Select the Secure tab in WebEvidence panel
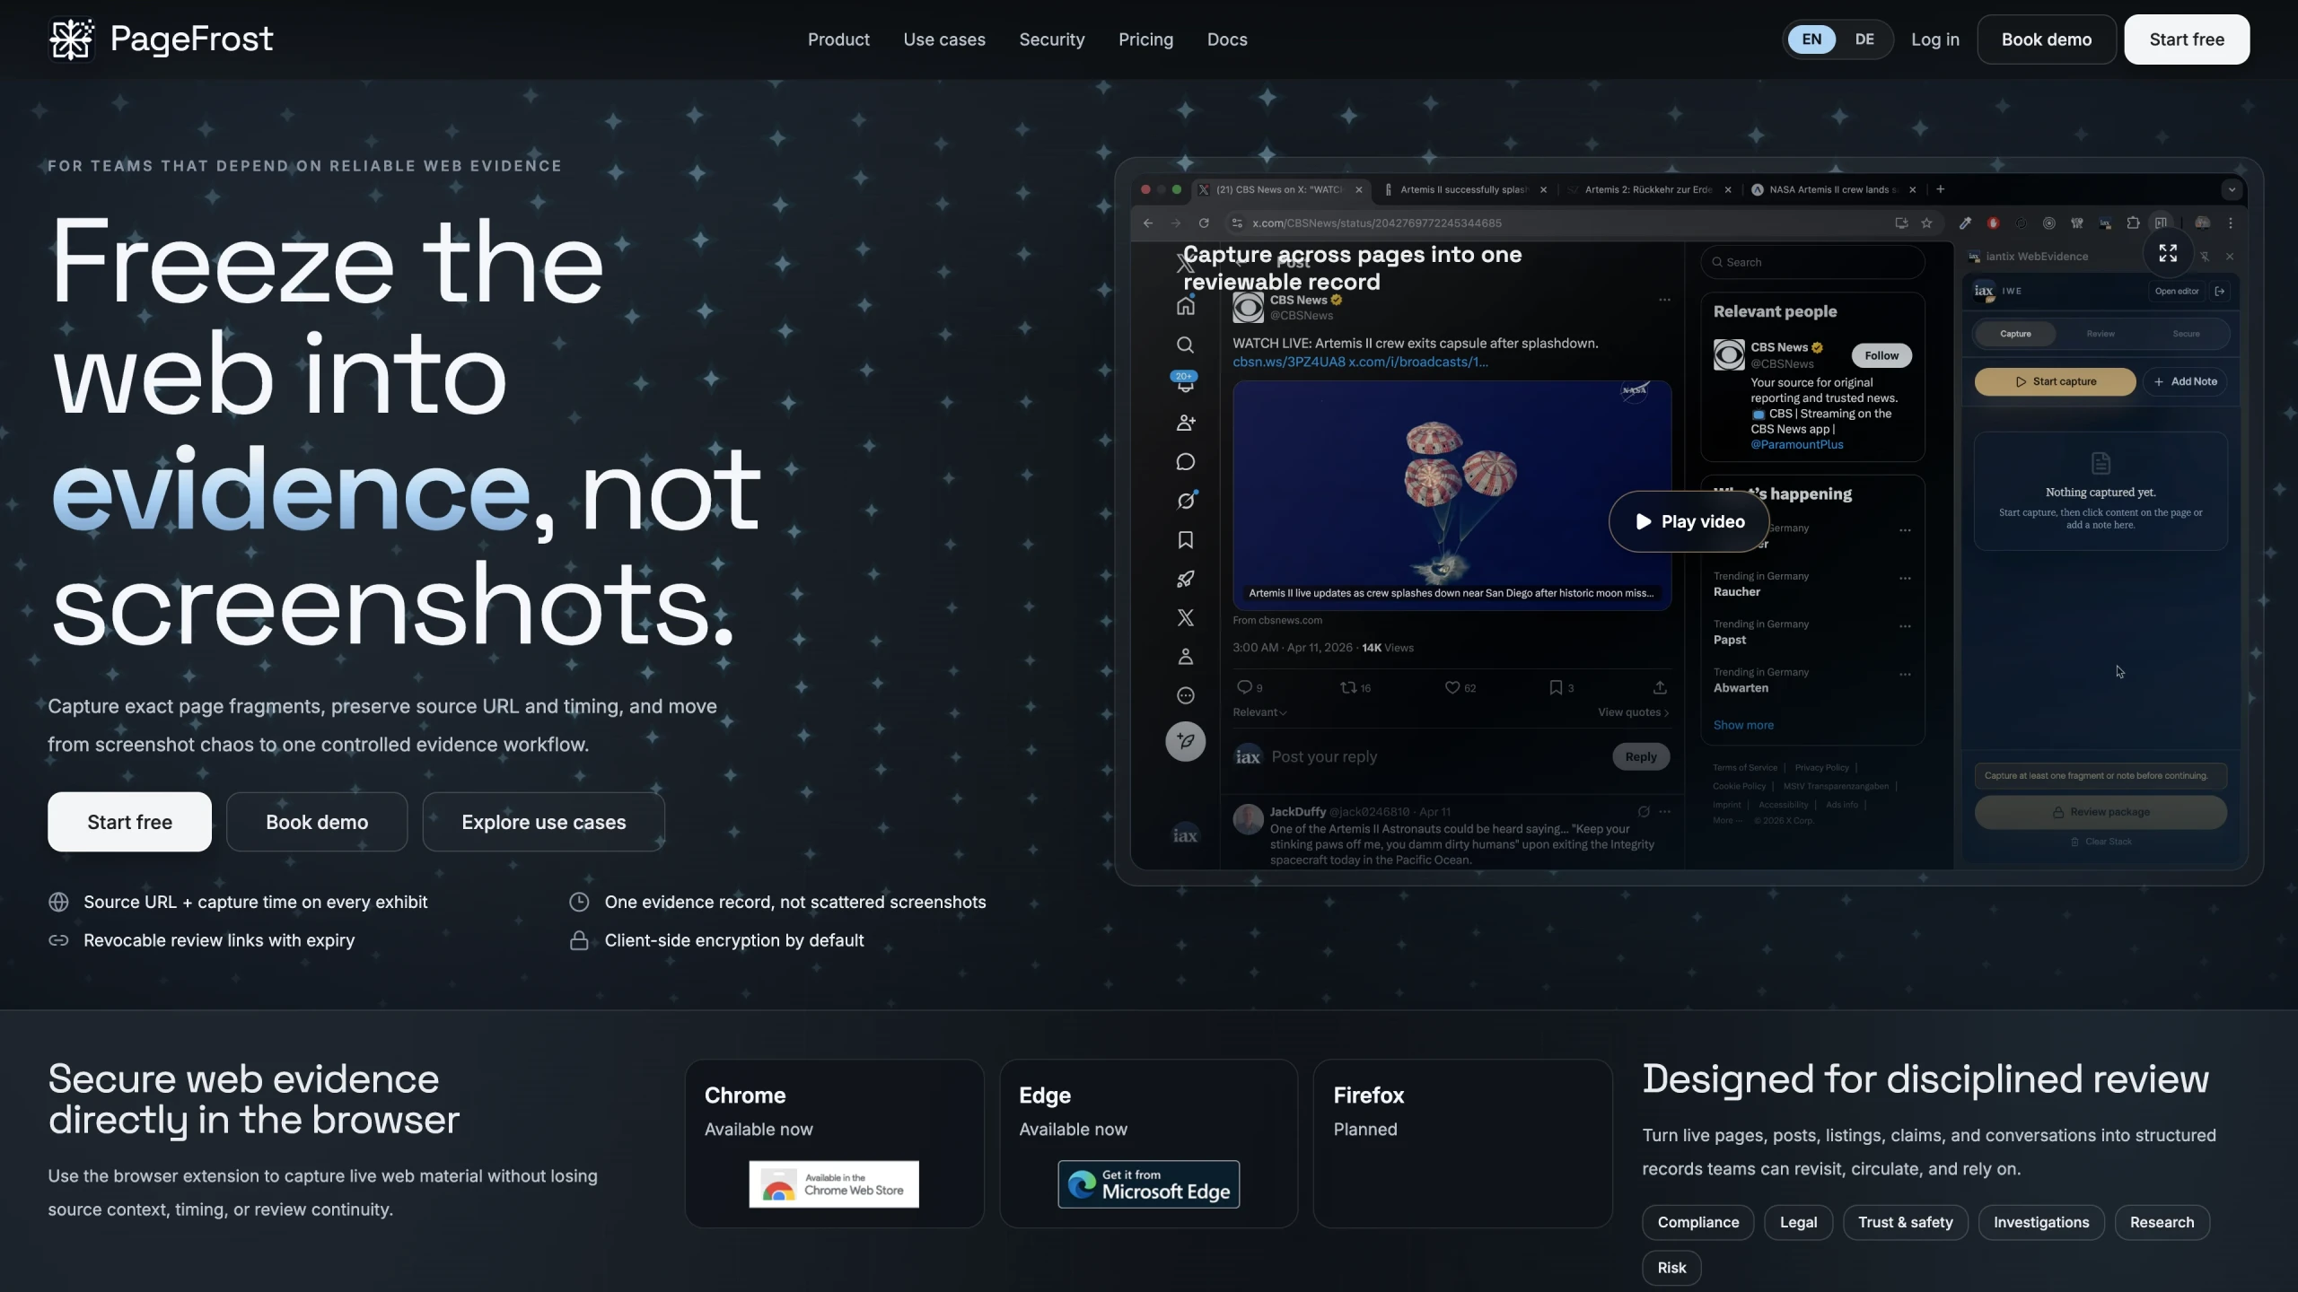The height and width of the screenshot is (1292, 2298). coord(2186,334)
